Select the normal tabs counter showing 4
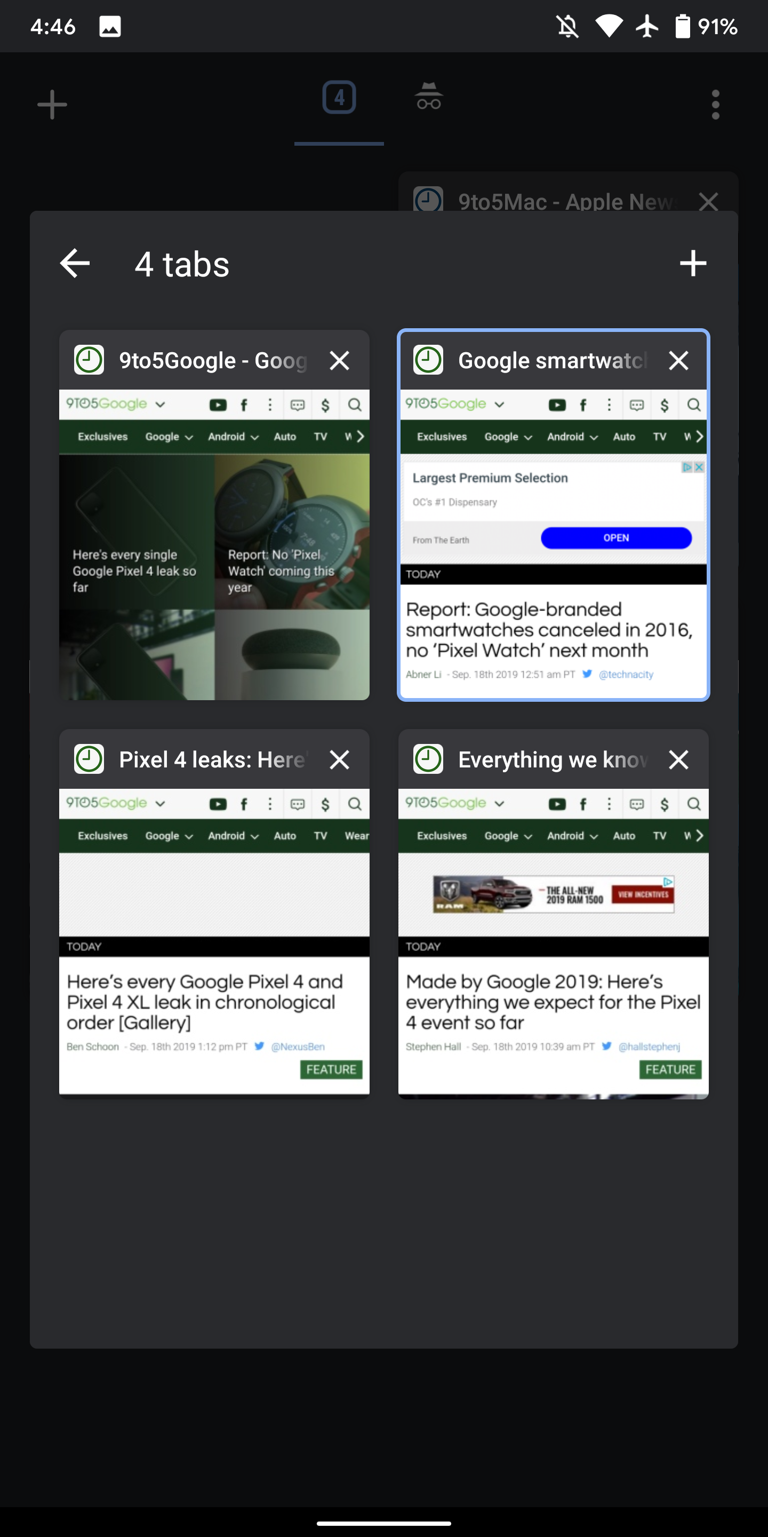This screenshot has height=1537, width=768. tap(339, 97)
